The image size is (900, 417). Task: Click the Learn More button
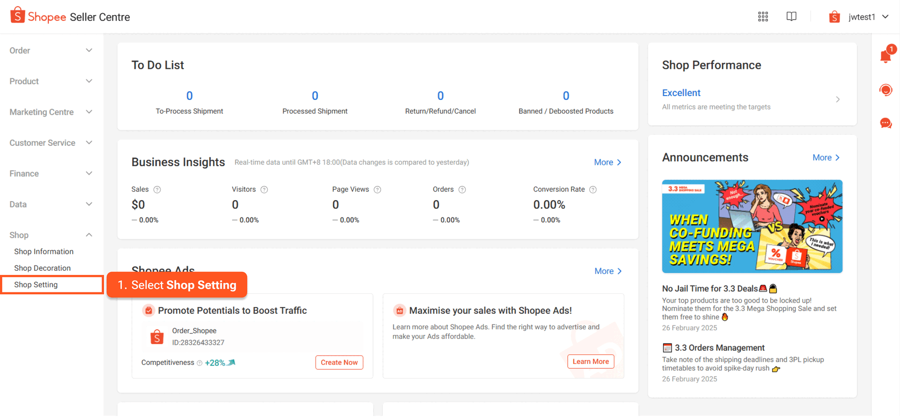click(591, 362)
